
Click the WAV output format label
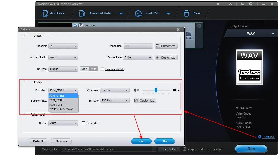pyautogui.click(x=251, y=33)
